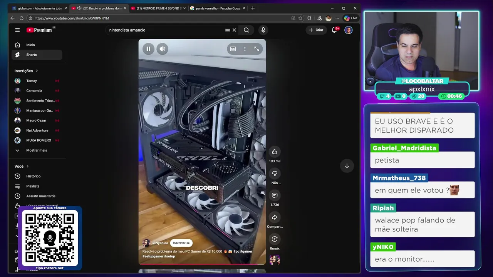493x277 pixels.
Task: Subscribe to @Nyeniaa with Inscrever-se
Action: pyautogui.click(x=181, y=243)
